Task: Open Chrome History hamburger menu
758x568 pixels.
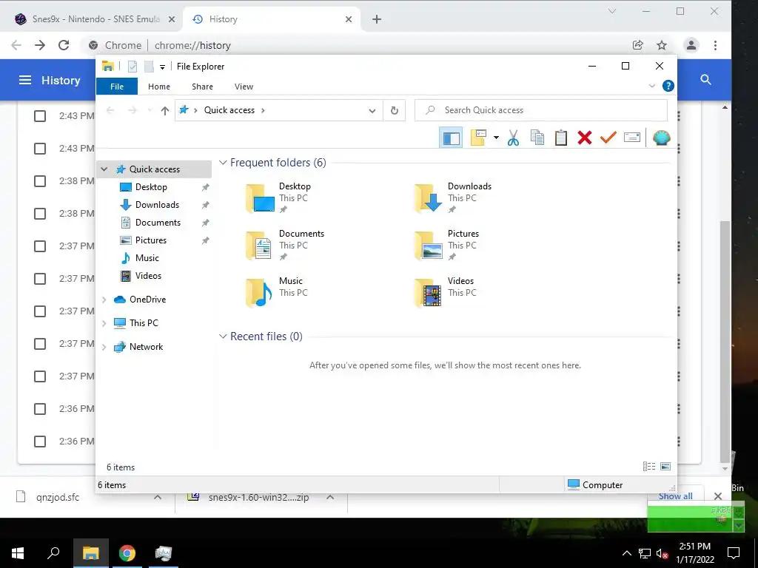Action: pyautogui.click(x=25, y=80)
